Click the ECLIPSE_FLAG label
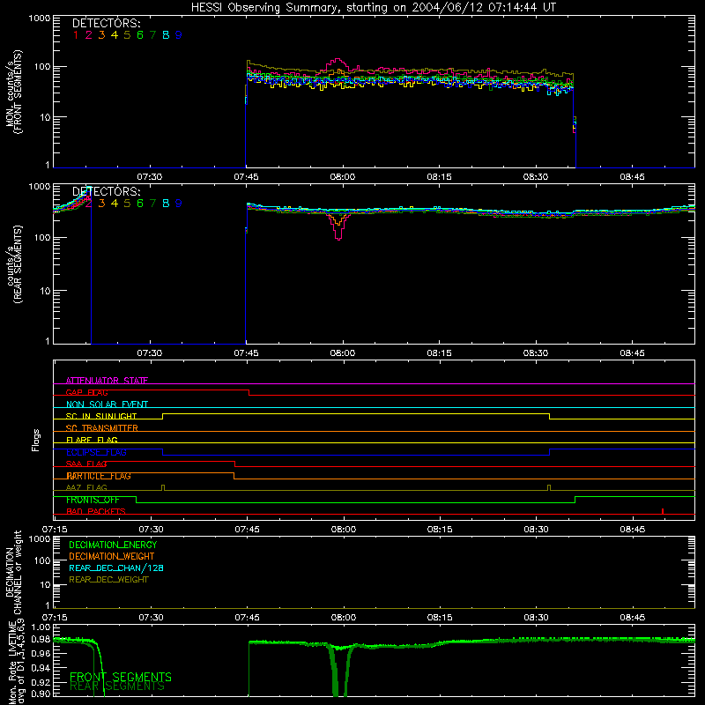The image size is (705, 705). coord(96,452)
